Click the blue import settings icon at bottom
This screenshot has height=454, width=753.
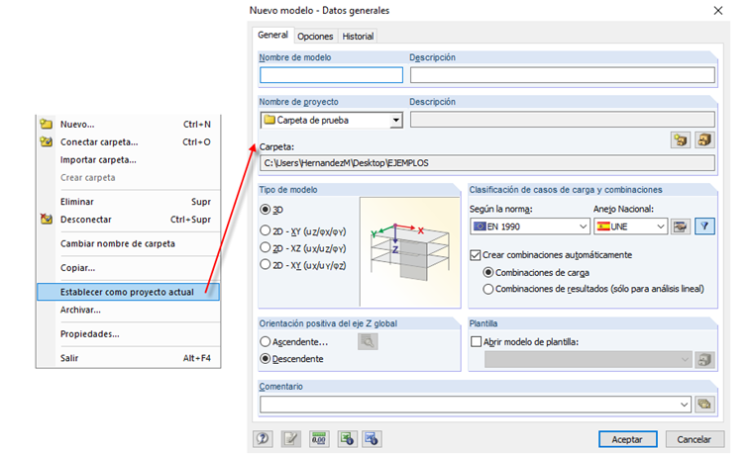coord(372,438)
